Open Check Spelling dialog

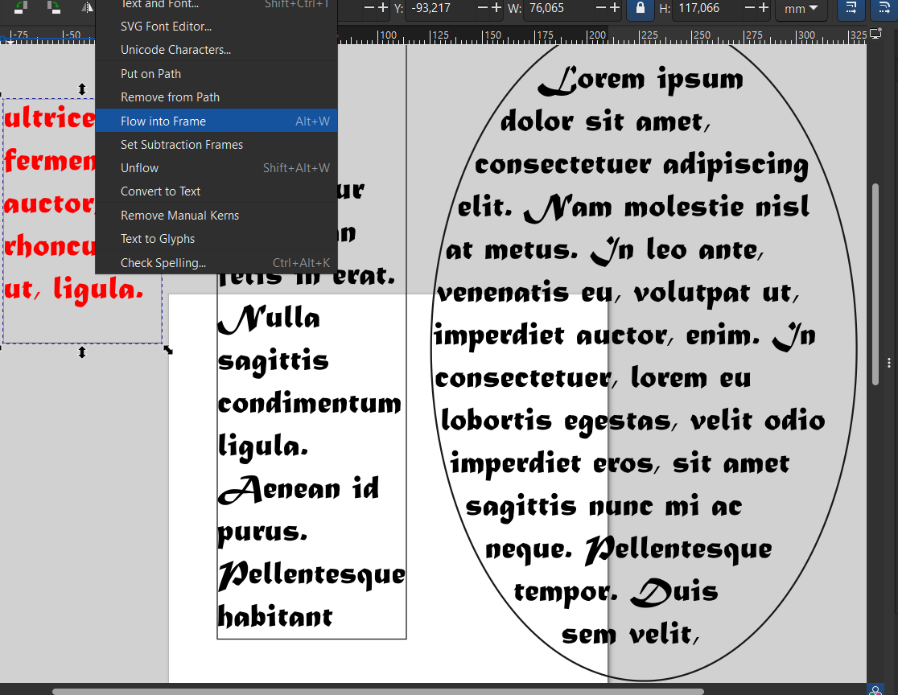(x=216, y=263)
